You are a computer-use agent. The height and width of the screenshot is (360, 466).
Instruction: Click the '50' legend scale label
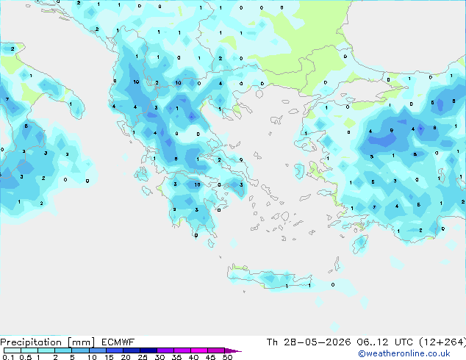[x=227, y=357]
